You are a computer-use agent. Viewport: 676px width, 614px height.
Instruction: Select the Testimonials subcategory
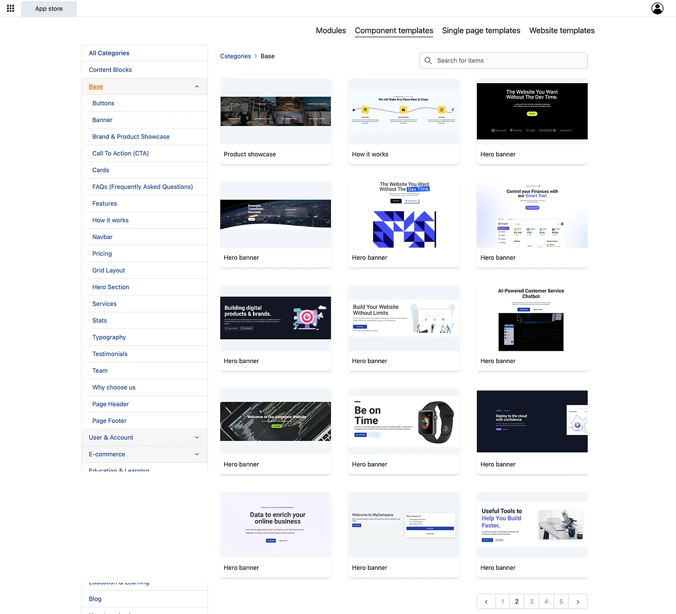[x=110, y=354]
